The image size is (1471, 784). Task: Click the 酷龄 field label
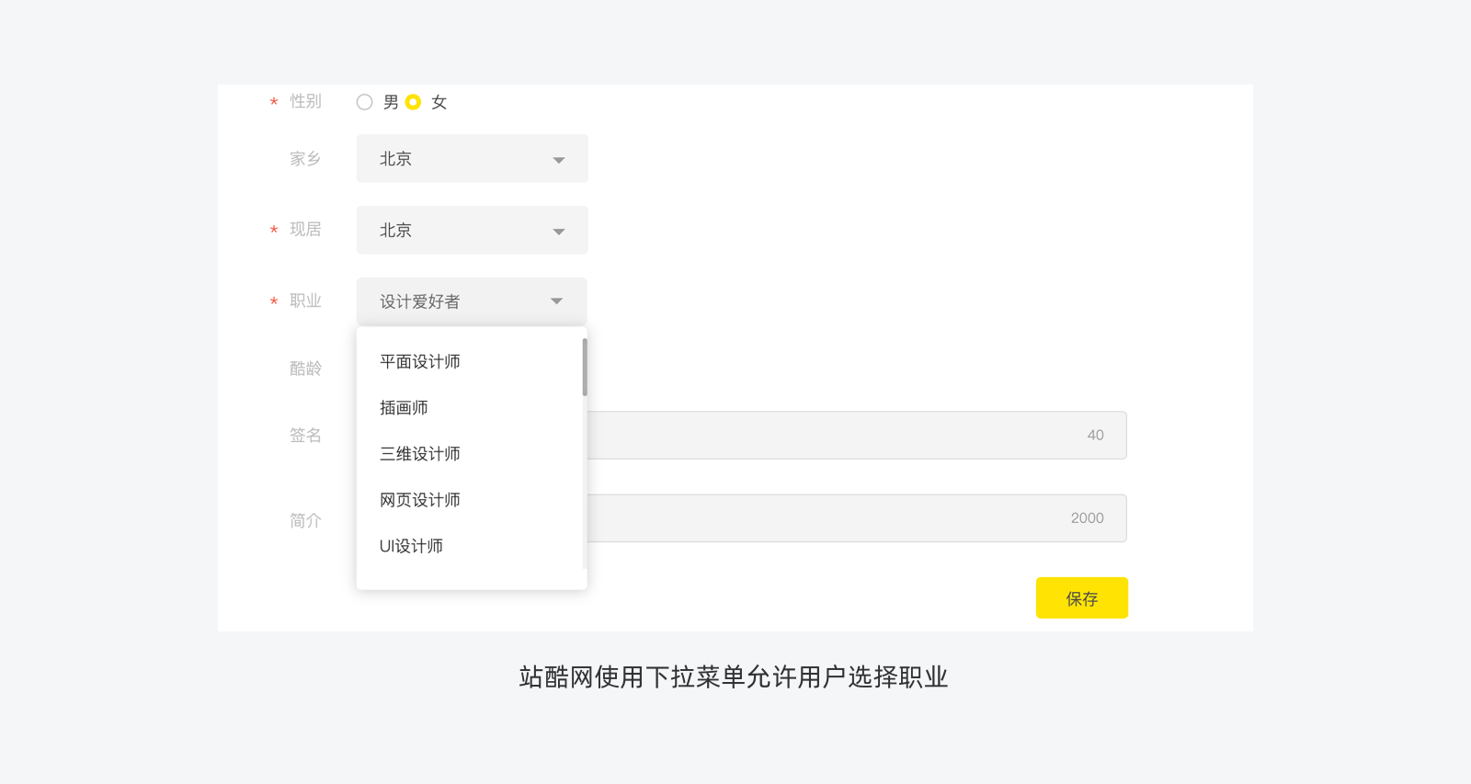tap(305, 369)
